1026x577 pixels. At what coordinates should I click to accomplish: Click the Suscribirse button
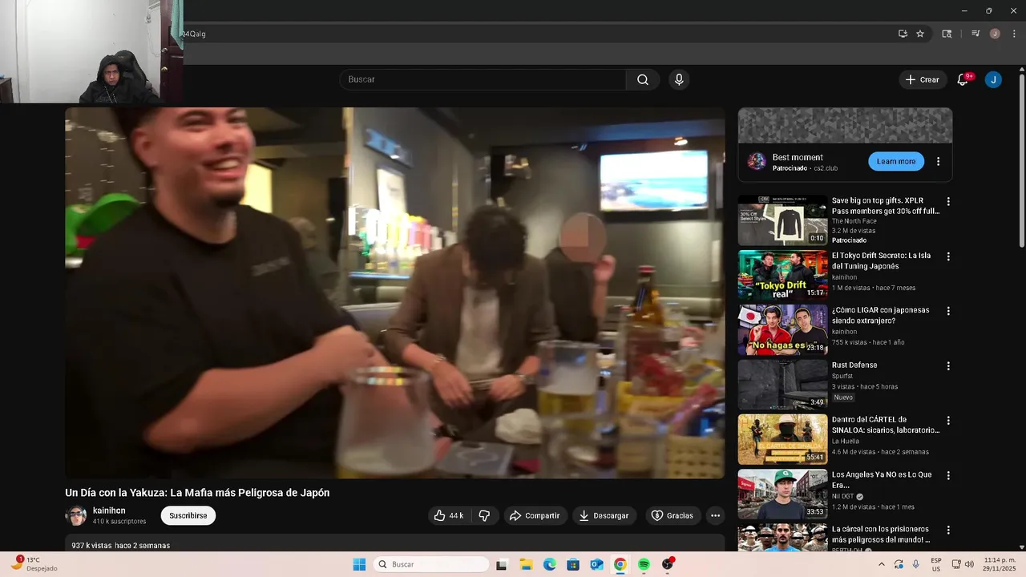[188, 515]
